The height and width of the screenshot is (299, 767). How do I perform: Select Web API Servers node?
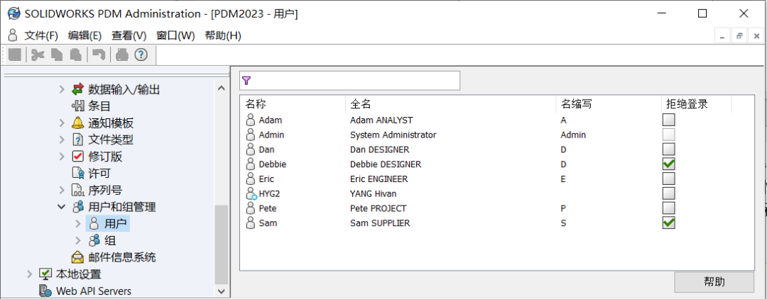pos(93,290)
